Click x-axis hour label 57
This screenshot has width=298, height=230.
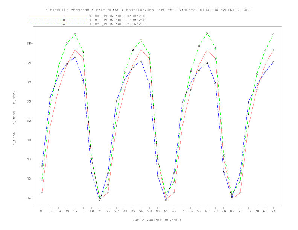point(199,211)
